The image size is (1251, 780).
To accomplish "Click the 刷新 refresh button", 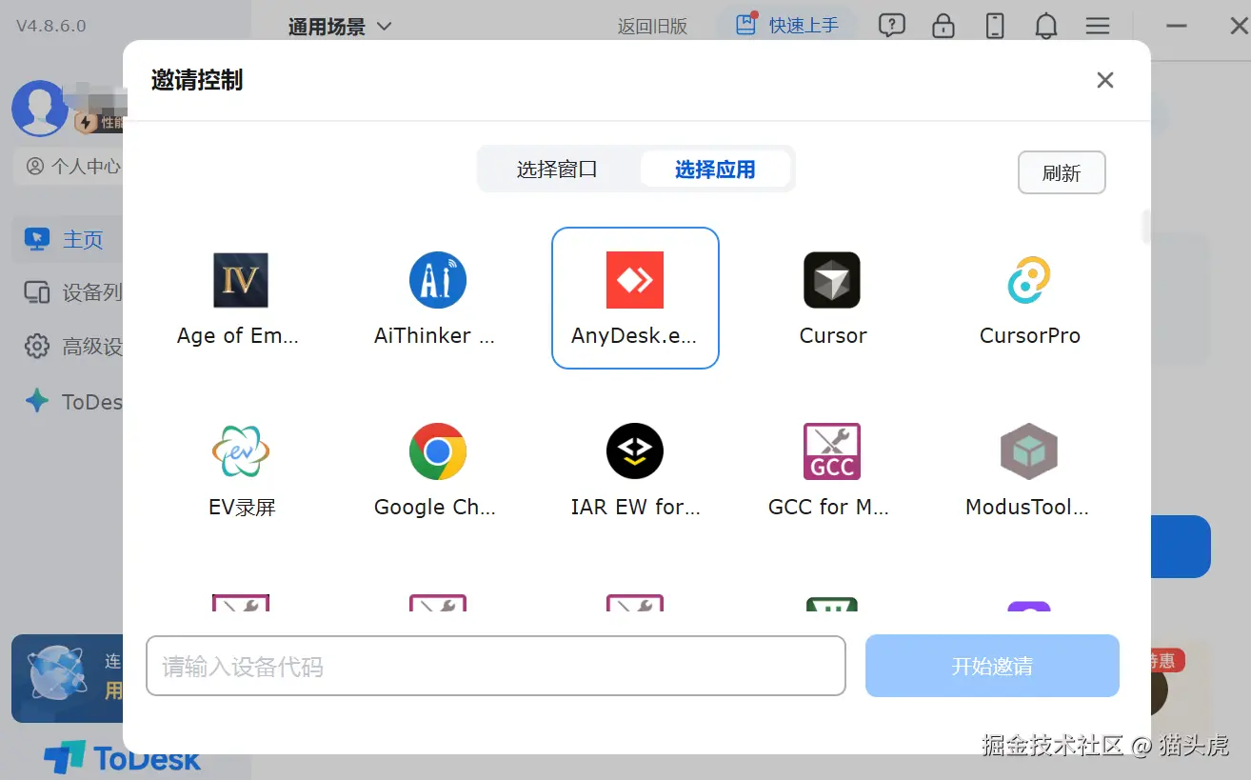I will coord(1062,173).
